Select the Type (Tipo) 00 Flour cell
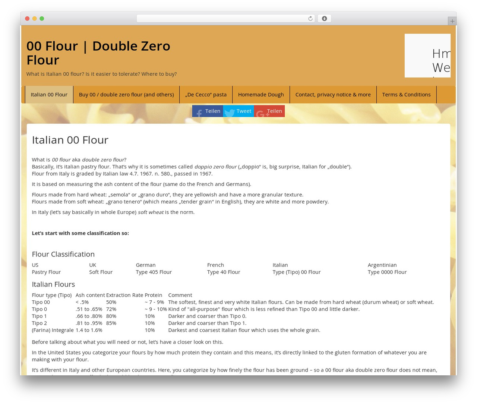Image resolution: width=477 pixels, height=404 pixels. pyautogui.click(x=297, y=272)
